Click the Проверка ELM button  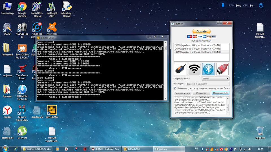tap(220, 93)
